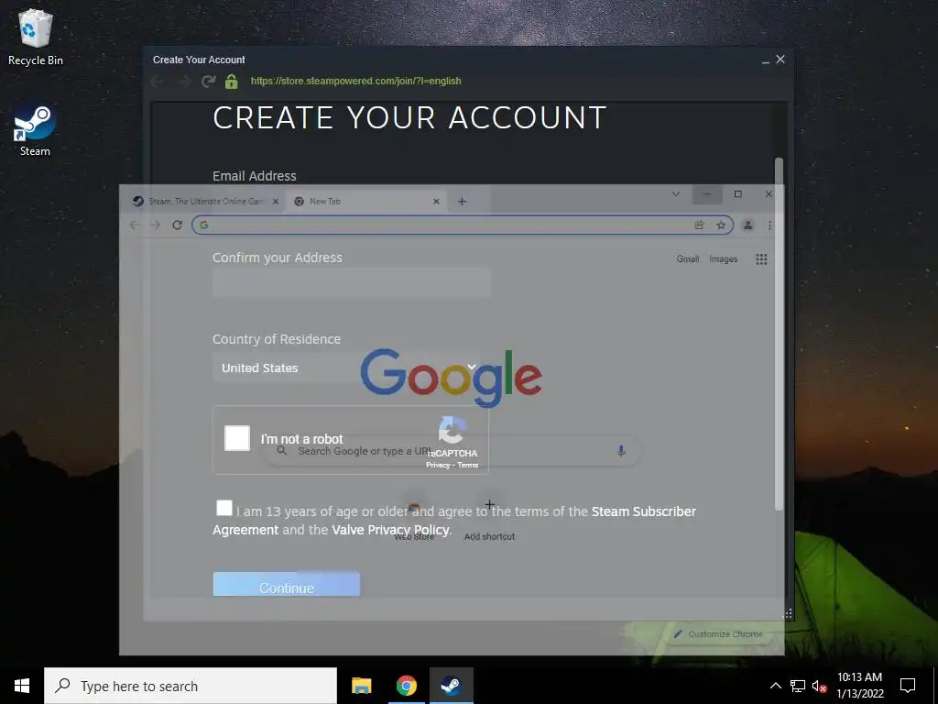The image size is (938, 704).
Task: Click the Continue button
Action: 287,584
